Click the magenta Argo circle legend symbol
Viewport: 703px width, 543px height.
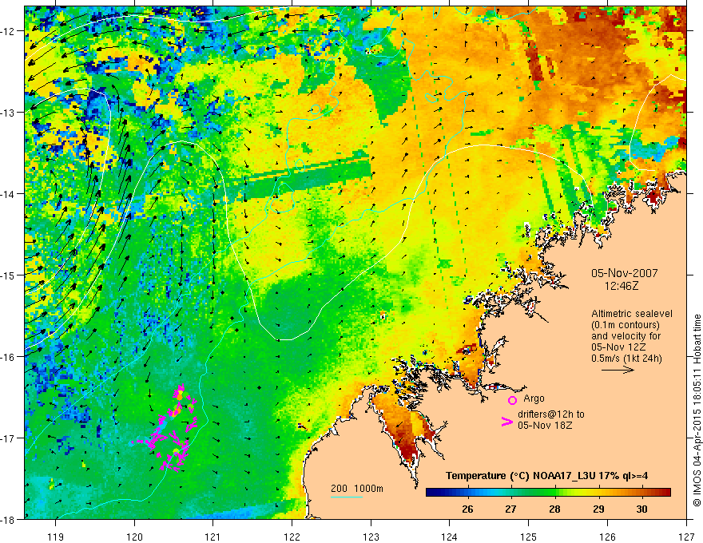point(512,400)
